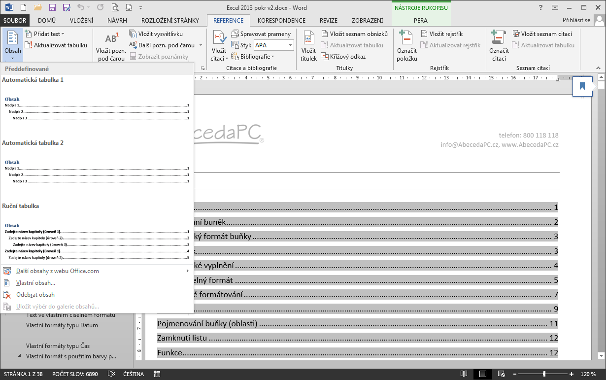Click the Označit citaci button
The image size is (606, 380).
click(499, 46)
